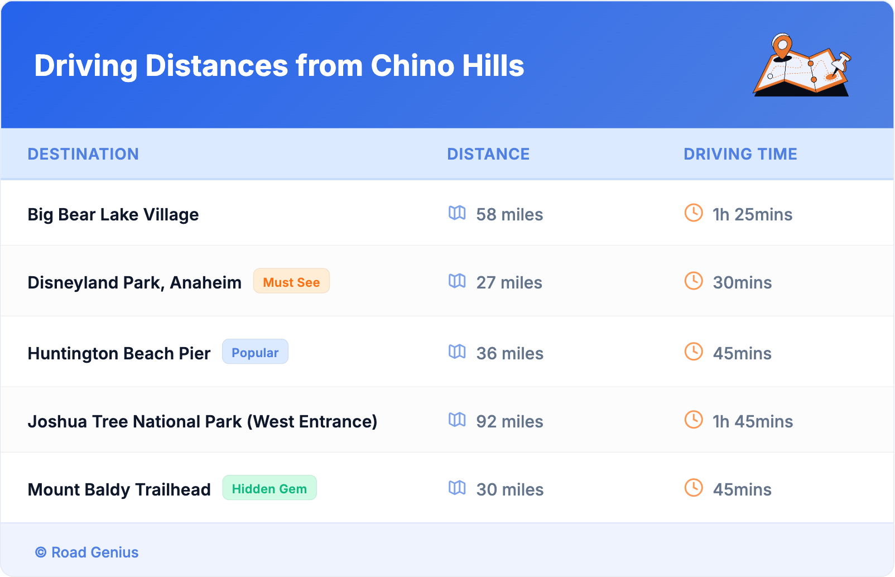Click the clock icon beside 30mins
Screen dimensions: 895x577
694,281
